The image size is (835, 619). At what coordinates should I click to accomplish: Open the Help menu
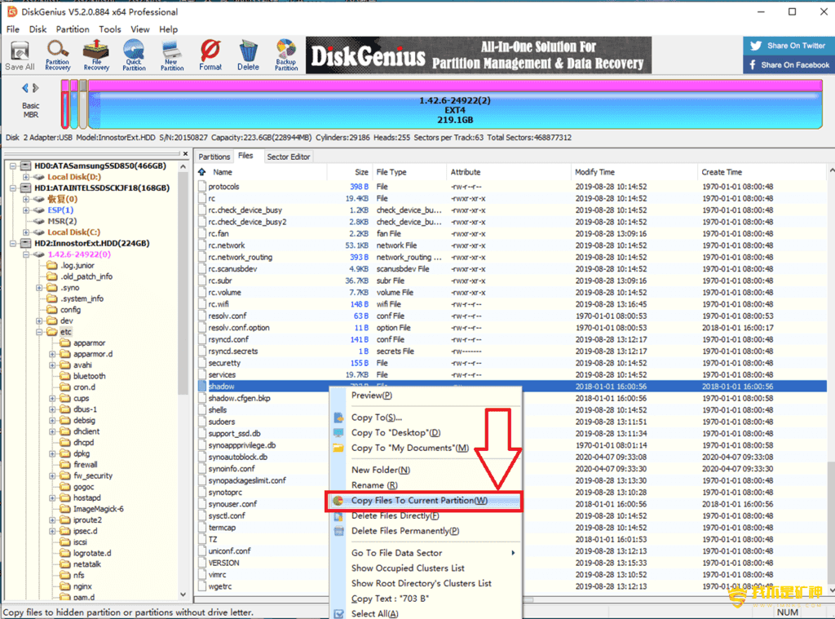pos(168,29)
